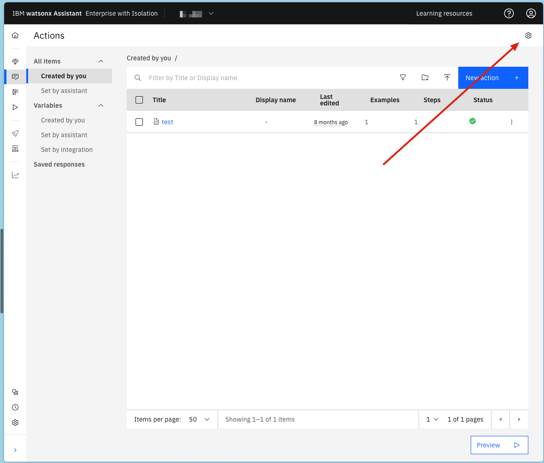The width and height of the screenshot is (544, 463).
Task: Click the 8 months ago timestamp
Action: 331,122
